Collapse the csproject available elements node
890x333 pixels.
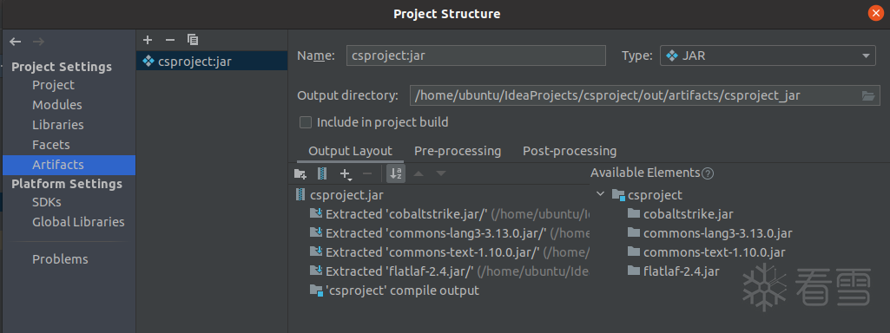[x=601, y=194]
